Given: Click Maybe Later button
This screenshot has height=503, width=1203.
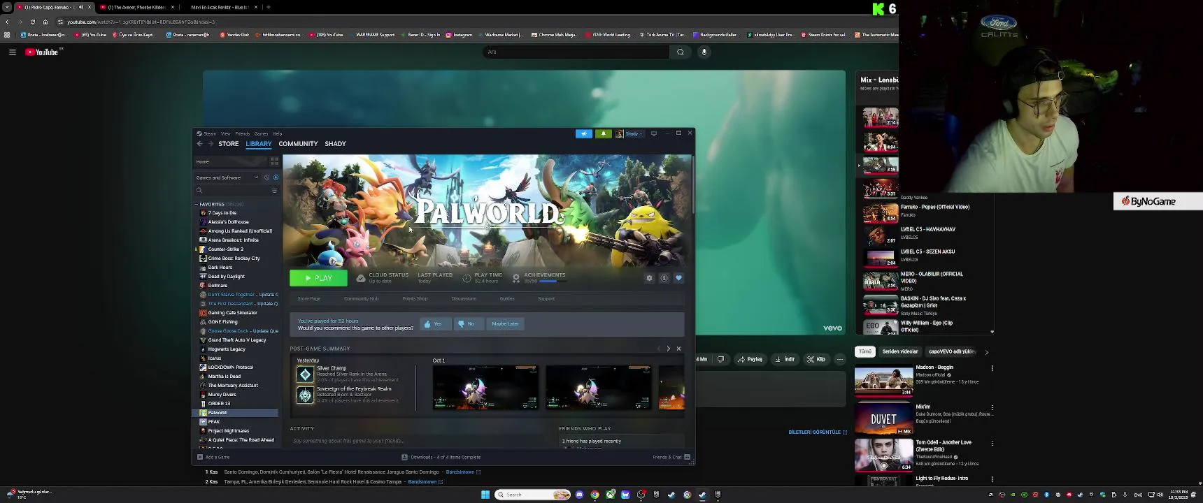Looking at the screenshot, I should coord(505,323).
